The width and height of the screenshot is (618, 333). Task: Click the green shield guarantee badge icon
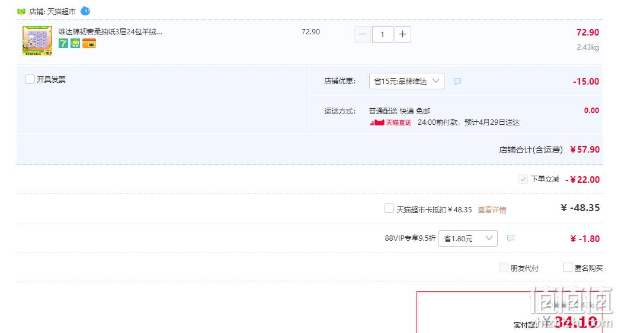coord(75,43)
